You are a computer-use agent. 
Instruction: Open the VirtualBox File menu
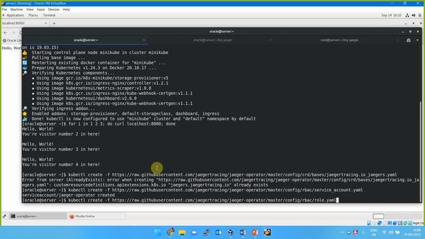pyautogui.click(x=5, y=9)
